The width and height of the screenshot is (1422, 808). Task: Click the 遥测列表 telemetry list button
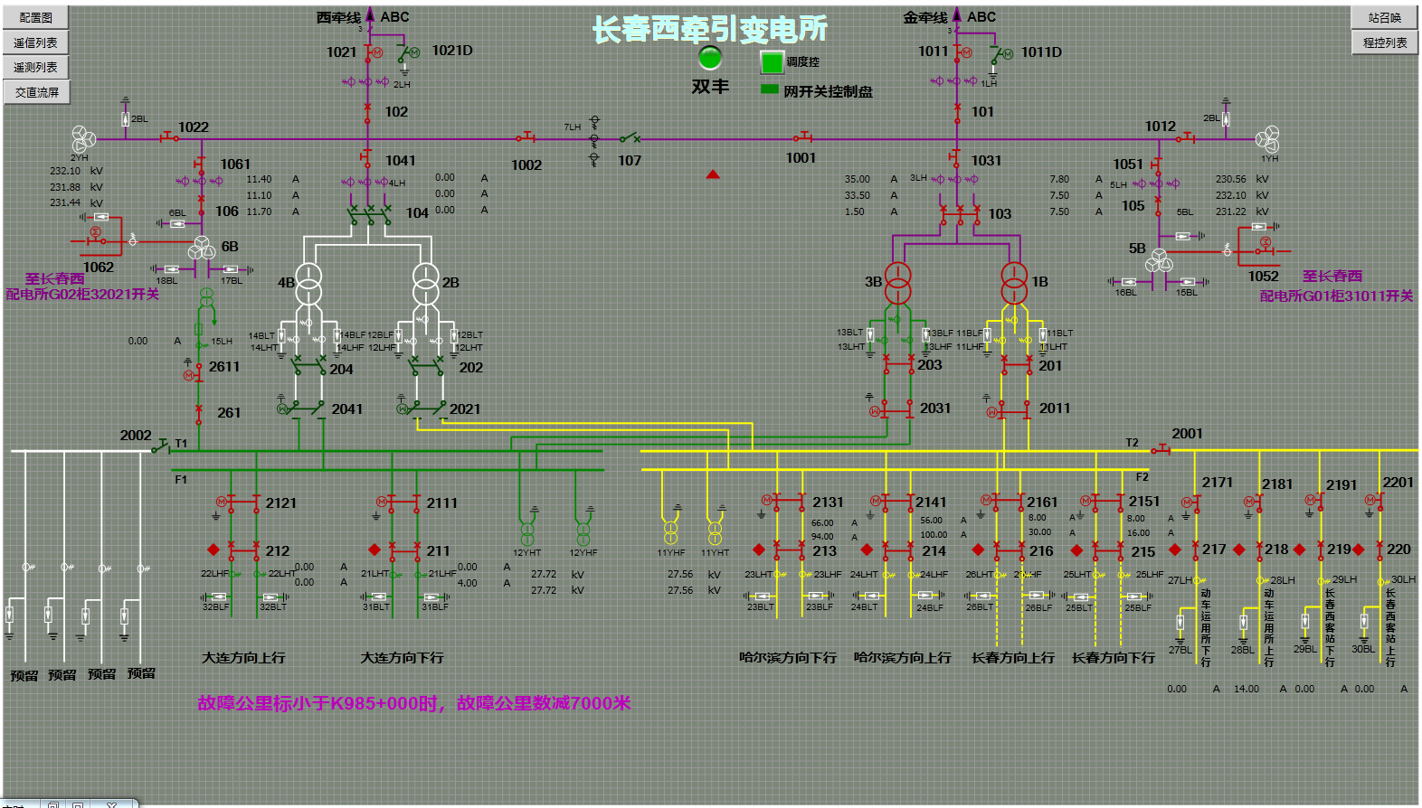[36, 67]
